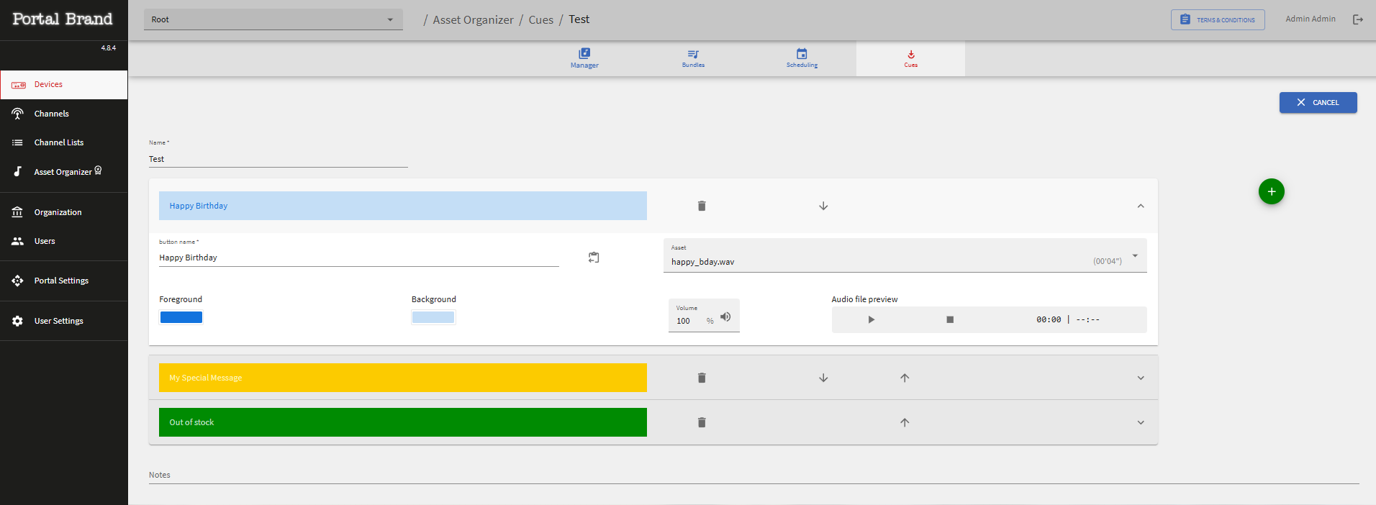
Task: Go to Cues breadcrumb
Action: click(x=541, y=20)
